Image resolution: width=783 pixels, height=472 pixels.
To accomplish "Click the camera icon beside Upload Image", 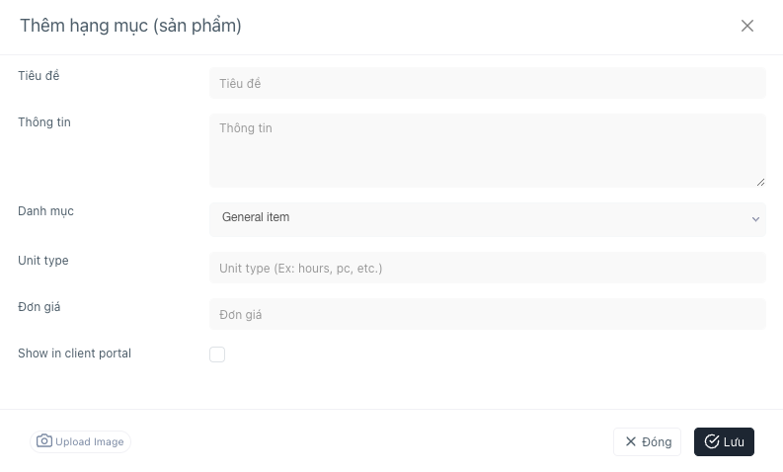I will pyautogui.click(x=44, y=441).
